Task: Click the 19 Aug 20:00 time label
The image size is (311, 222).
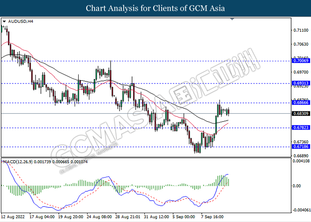Action: [x=71, y=217]
